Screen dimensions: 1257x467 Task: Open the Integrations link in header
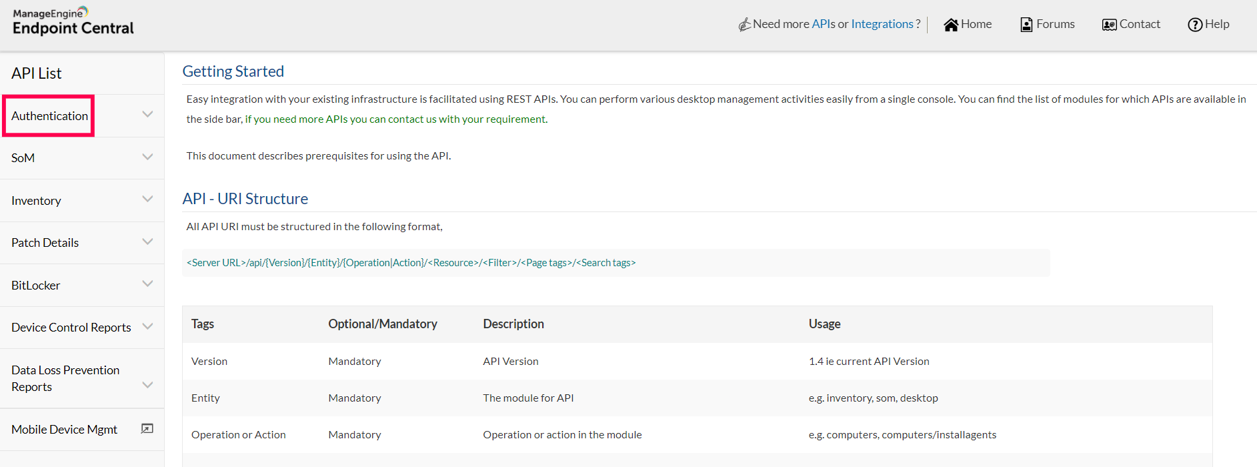882,24
